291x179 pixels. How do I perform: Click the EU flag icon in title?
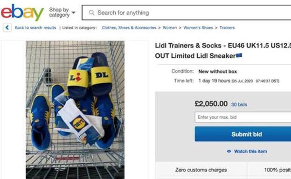[239, 55]
